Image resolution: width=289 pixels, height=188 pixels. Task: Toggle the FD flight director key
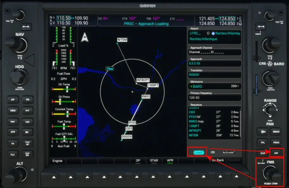(28, 100)
